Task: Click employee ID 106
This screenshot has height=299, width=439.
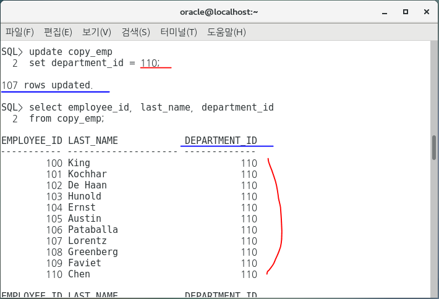Action: coord(54,230)
